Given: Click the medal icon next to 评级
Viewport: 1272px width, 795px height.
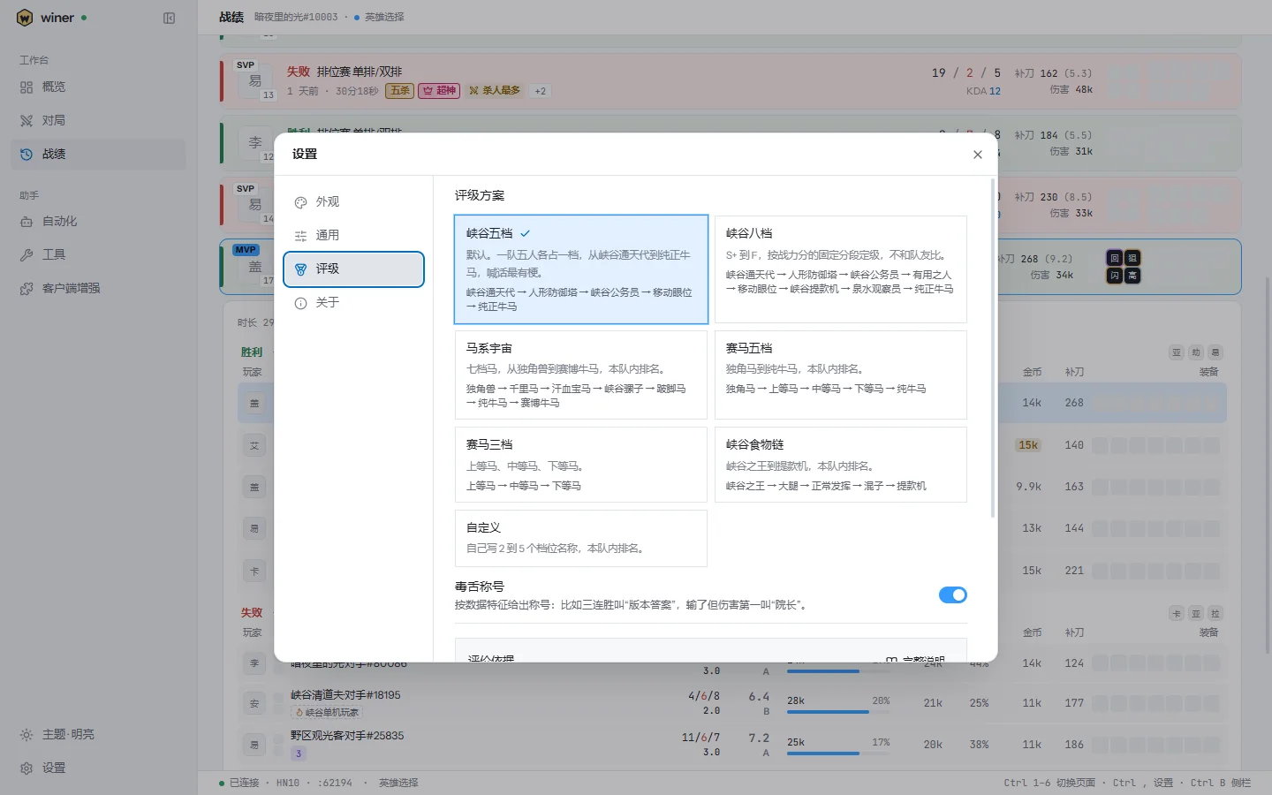Looking at the screenshot, I should coord(300,269).
